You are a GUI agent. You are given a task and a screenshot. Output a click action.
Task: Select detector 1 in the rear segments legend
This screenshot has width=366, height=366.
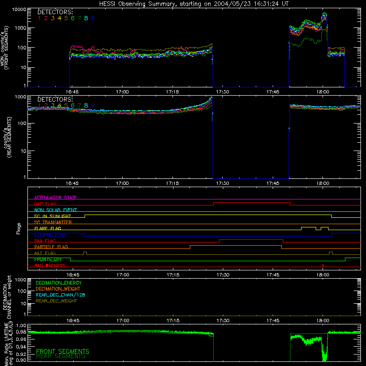(x=39, y=106)
